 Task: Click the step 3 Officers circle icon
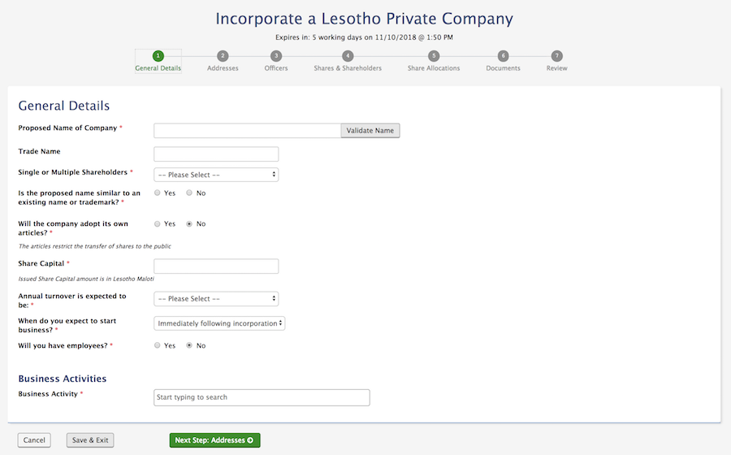(x=276, y=56)
